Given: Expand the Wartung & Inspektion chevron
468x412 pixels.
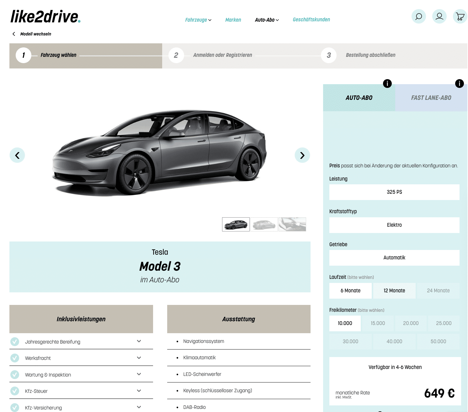Looking at the screenshot, I should pos(139,374).
